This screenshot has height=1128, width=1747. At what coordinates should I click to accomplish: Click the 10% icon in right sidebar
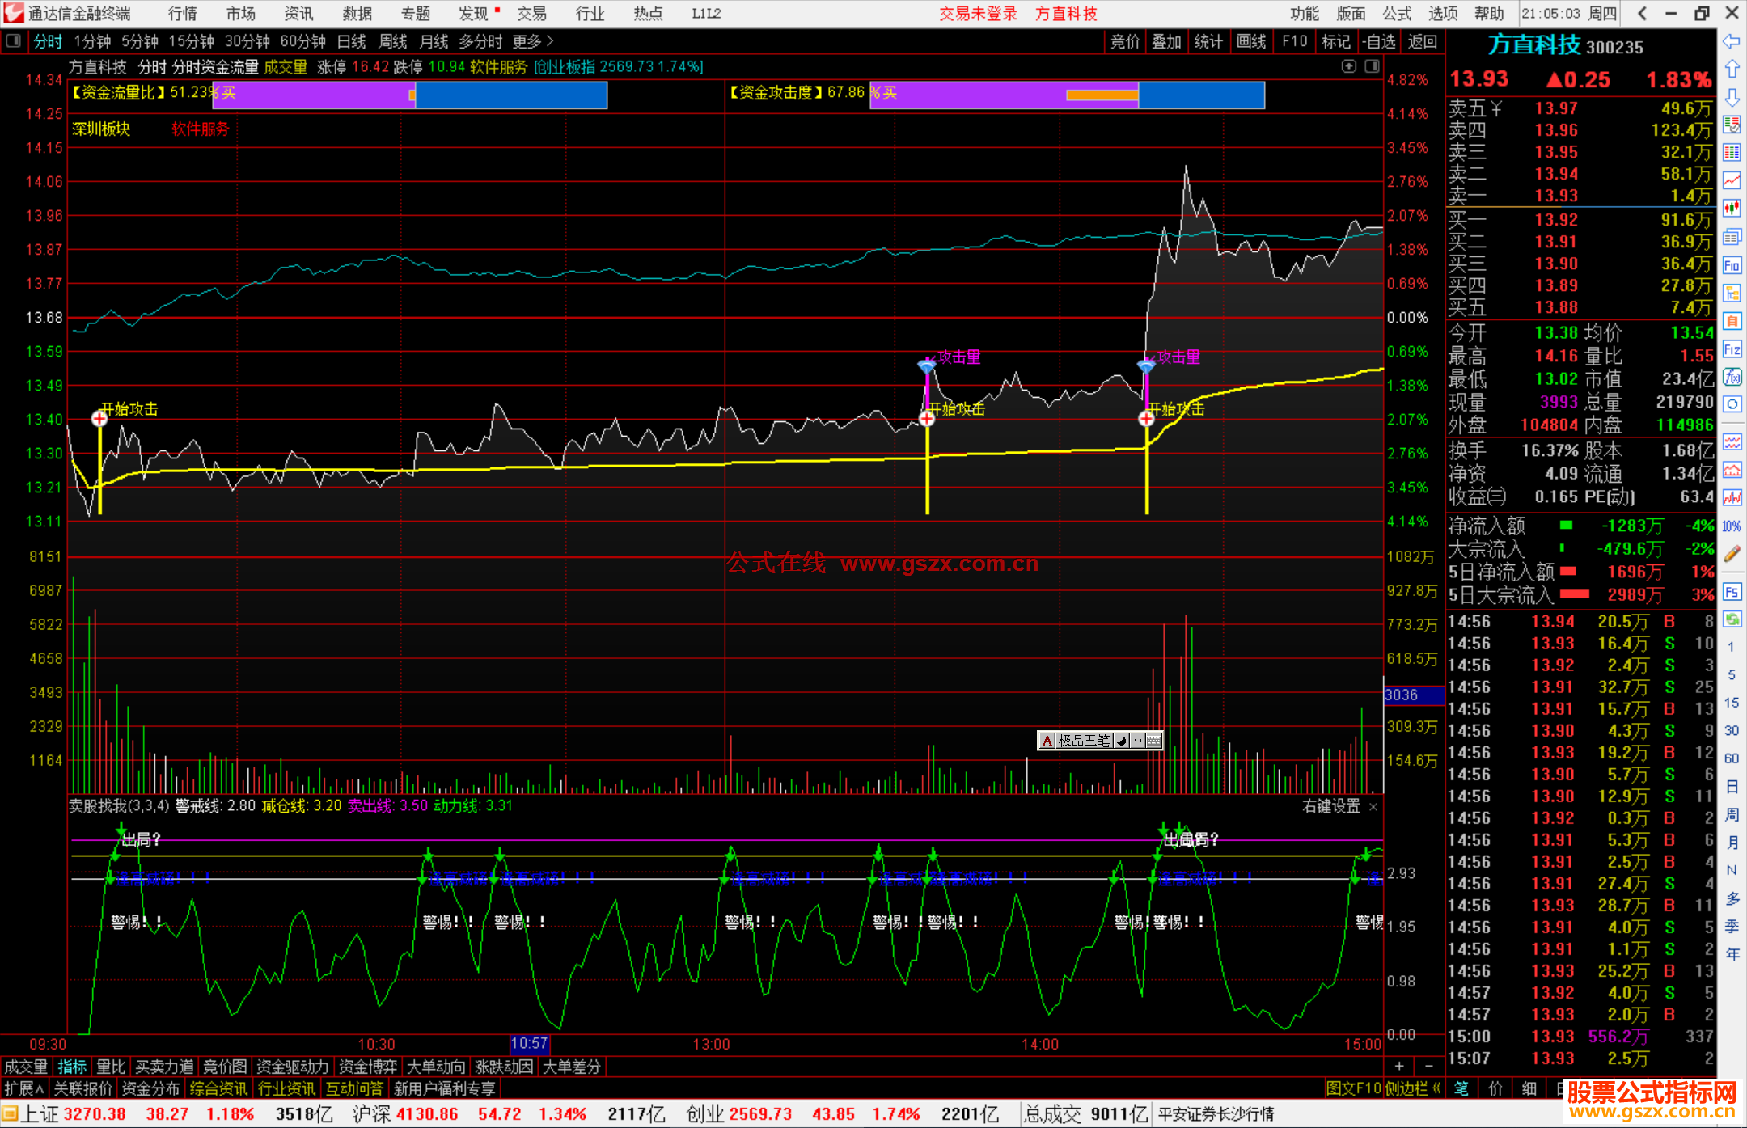click(x=1732, y=526)
